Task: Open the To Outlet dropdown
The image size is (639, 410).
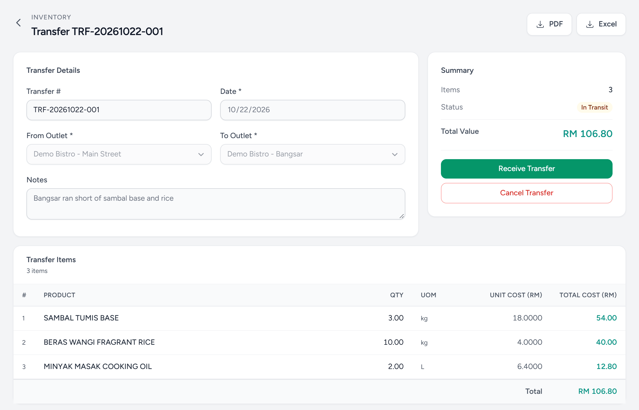Action: [312, 154]
